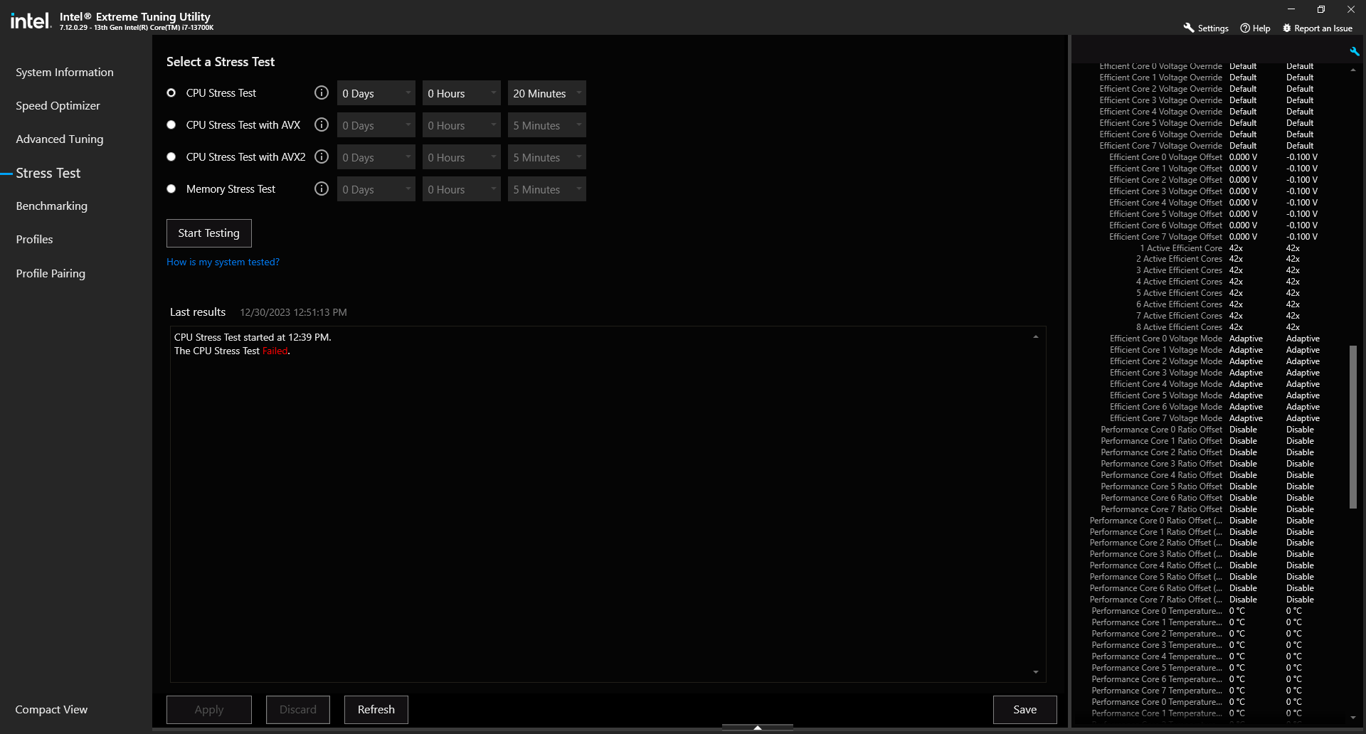The height and width of the screenshot is (734, 1366).
Task: Click monitor panel scroll down arrow
Action: coord(1352,718)
